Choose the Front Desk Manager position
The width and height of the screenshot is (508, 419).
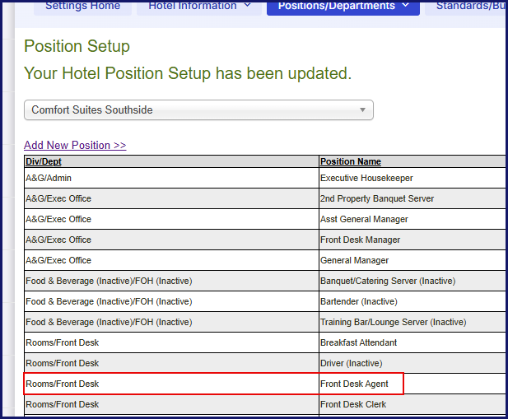pyautogui.click(x=360, y=240)
